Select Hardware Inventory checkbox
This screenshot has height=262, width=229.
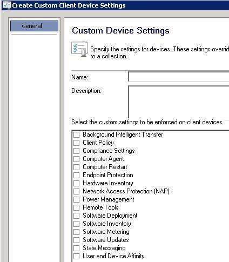pos(76,183)
